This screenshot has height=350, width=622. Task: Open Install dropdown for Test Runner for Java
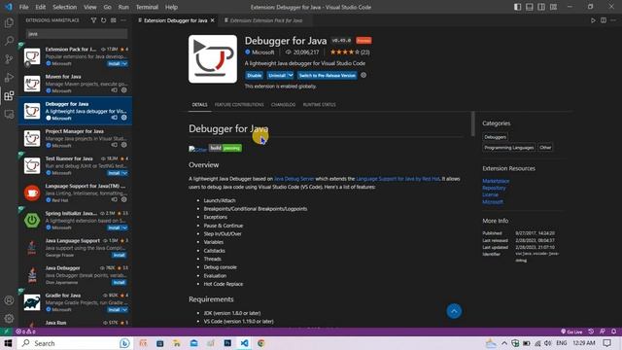click(x=125, y=173)
